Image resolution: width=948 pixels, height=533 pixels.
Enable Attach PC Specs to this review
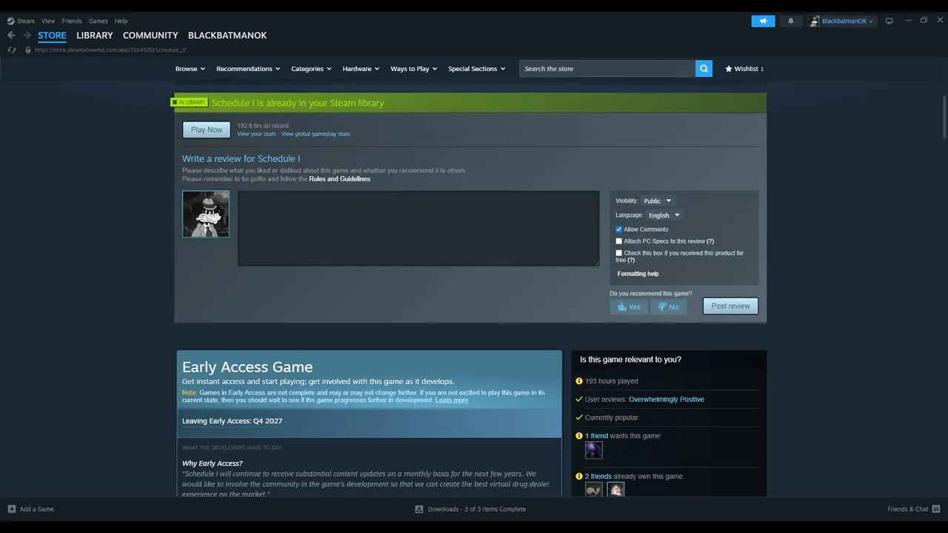coord(619,241)
